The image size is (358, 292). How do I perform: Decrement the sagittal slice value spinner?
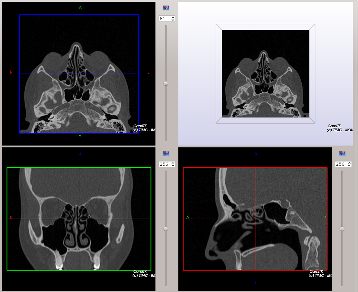349,165
